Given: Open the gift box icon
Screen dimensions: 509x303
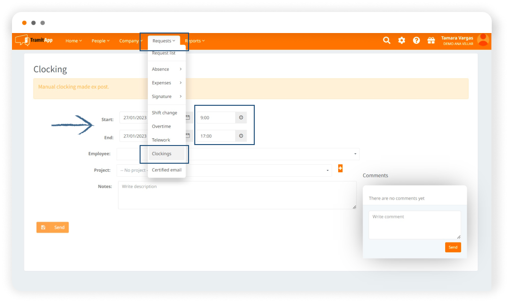Looking at the screenshot, I should click(431, 41).
